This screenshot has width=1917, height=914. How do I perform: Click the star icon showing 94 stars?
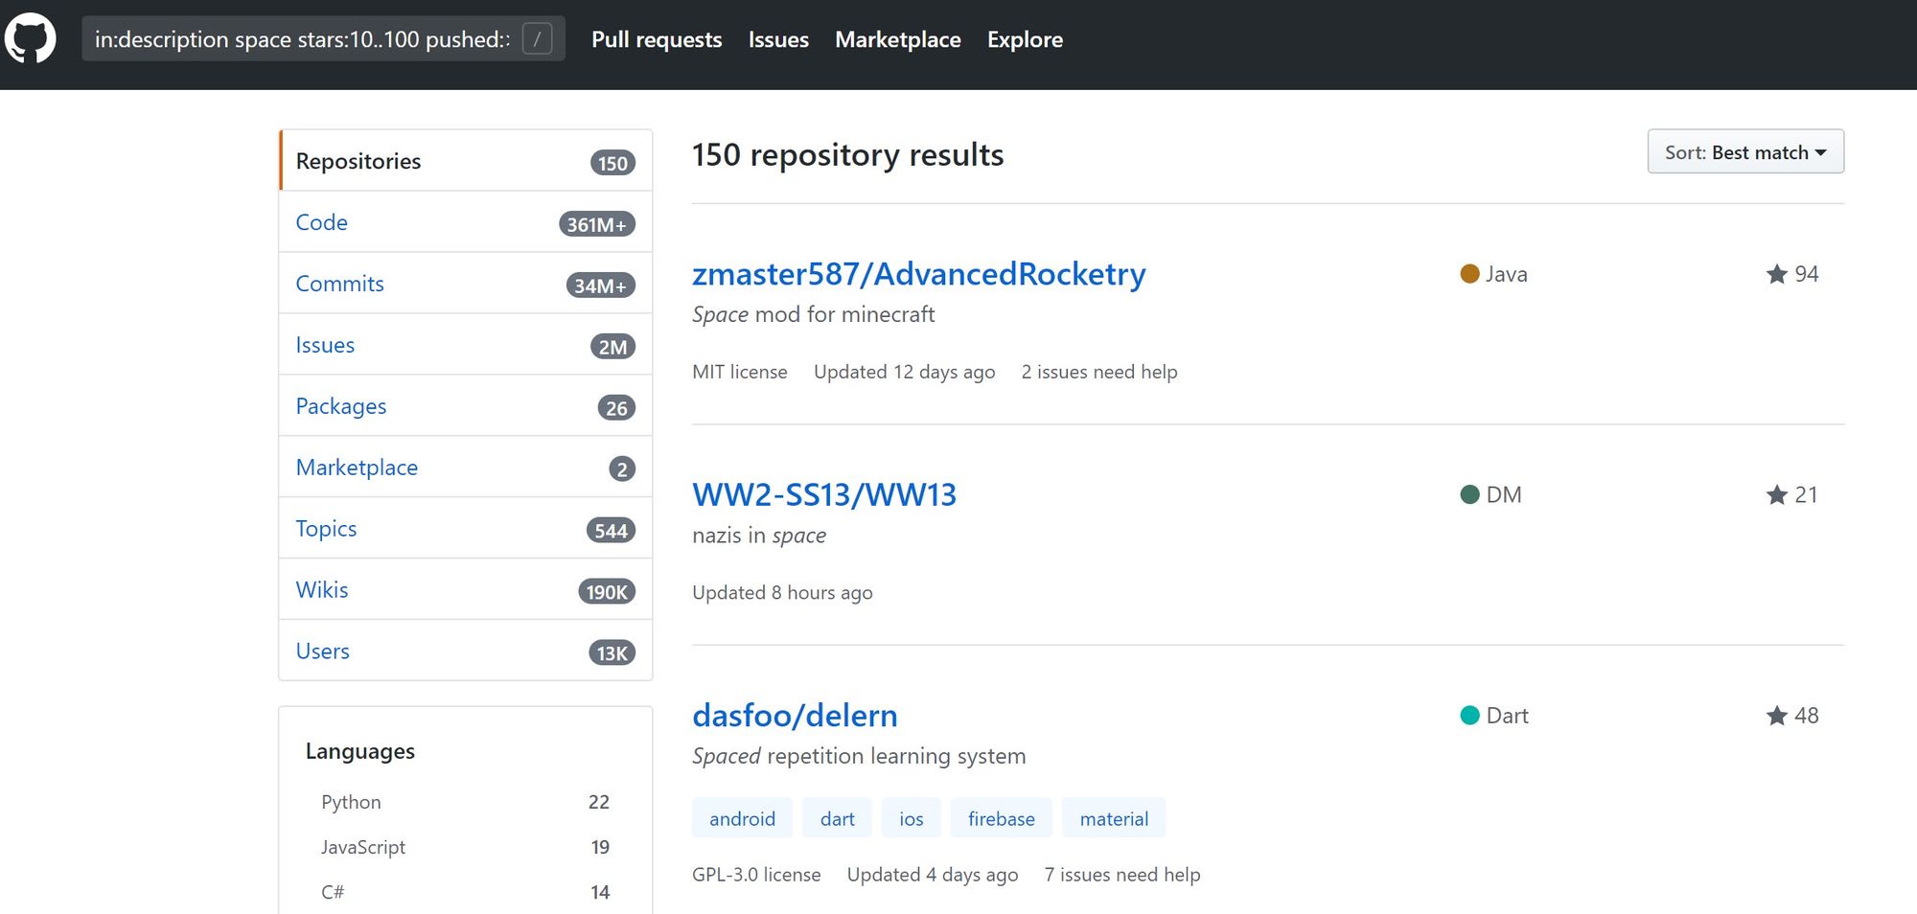pos(1776,274)
